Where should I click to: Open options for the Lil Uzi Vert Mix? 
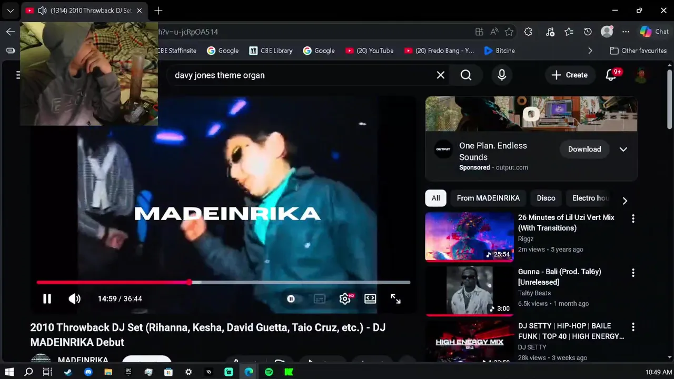tap(633, 218)
